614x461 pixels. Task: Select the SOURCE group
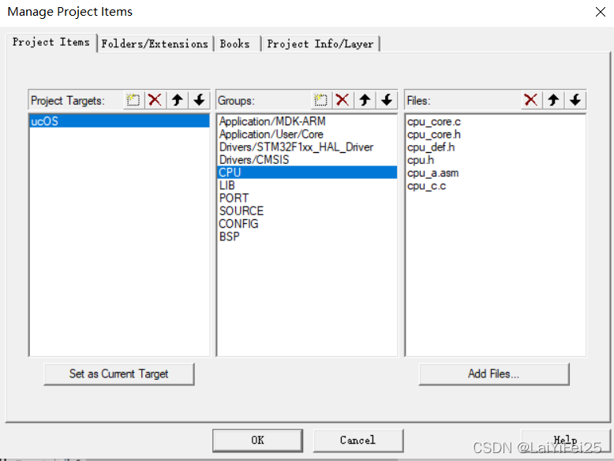click(x=307, y=210)
